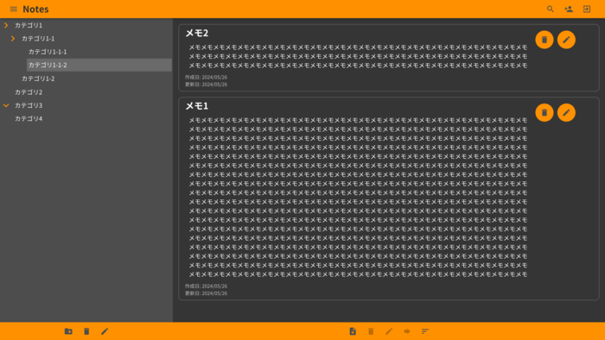The height and width of the screenshot is (340, 605).
Task: Click the 作成日 line of メモ1
Action: click(x=206, y=286)
